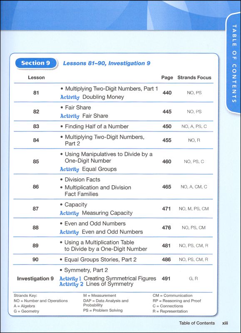The height and width of the screenshot is (333, 241).
Task: Select the Division Facts entry
Action: coord(80,179)
